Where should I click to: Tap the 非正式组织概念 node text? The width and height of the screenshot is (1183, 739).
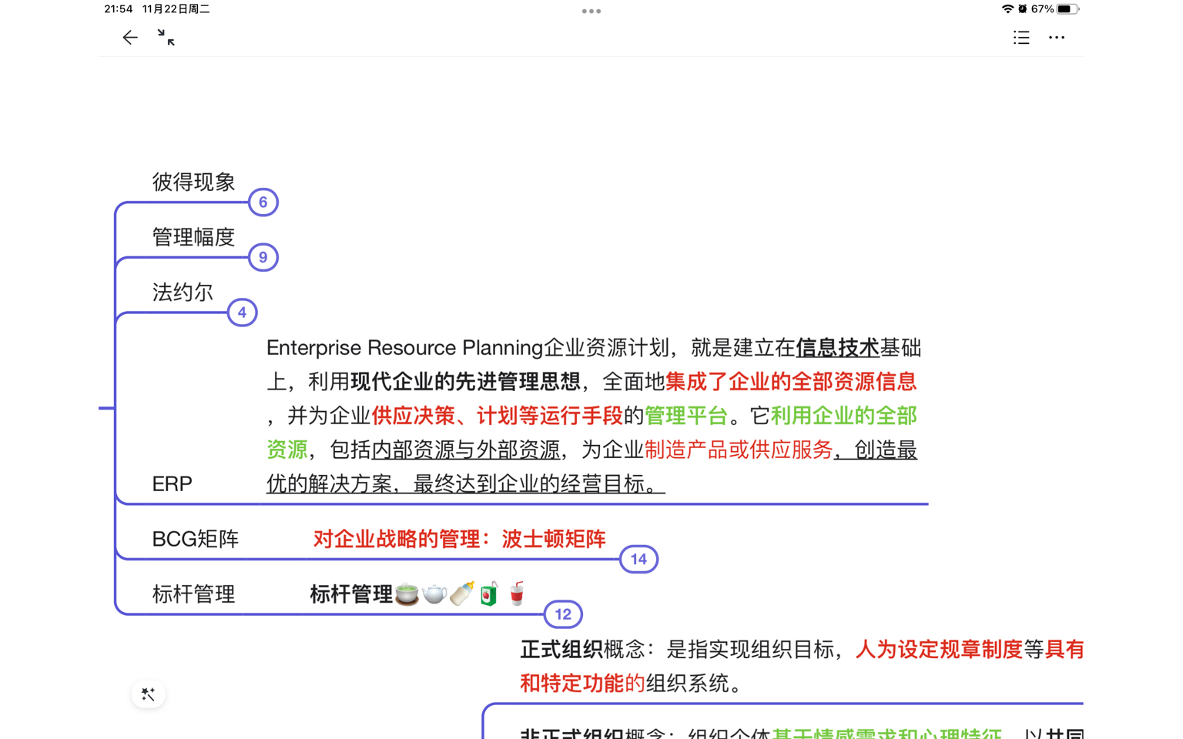[802, 732]
